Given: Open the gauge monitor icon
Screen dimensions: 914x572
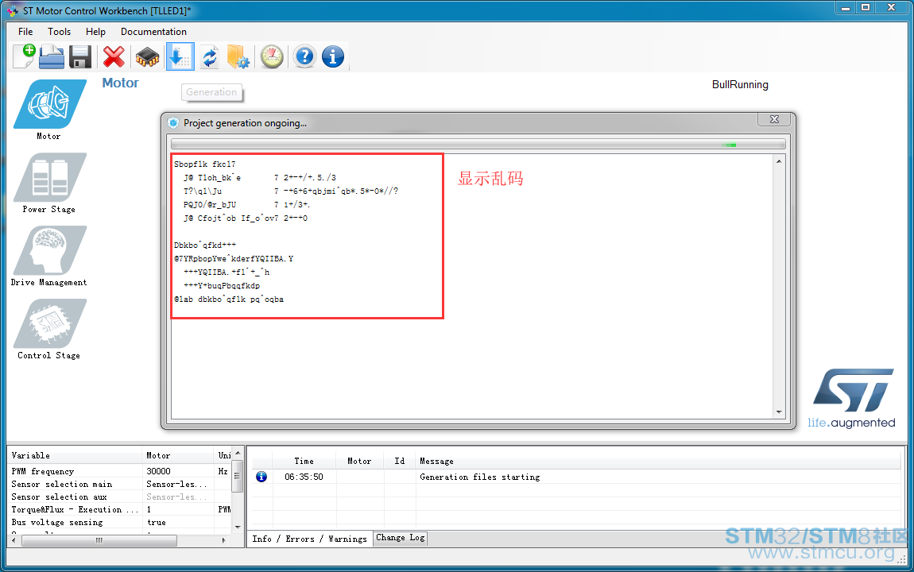Looking at the screenshot, I should [x=272, y=56].
